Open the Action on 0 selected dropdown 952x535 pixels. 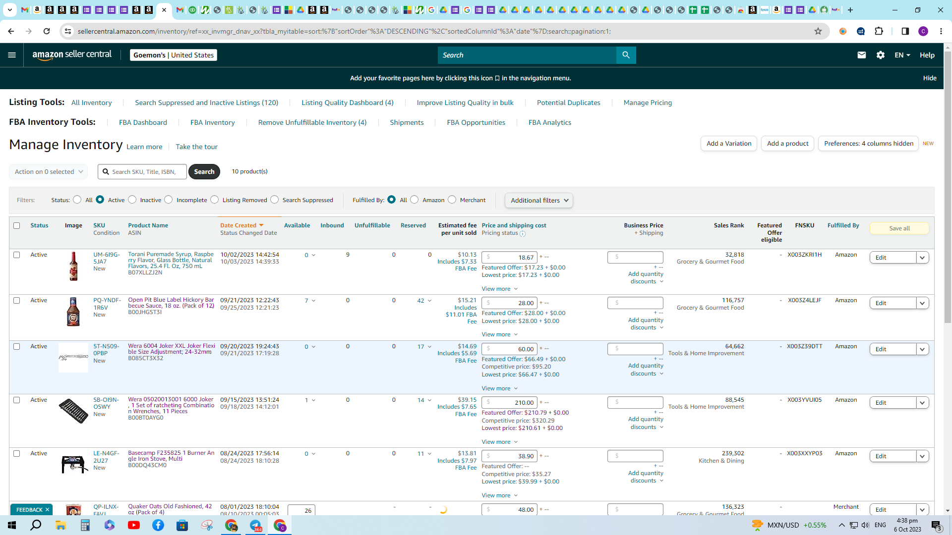pos(49,172)
